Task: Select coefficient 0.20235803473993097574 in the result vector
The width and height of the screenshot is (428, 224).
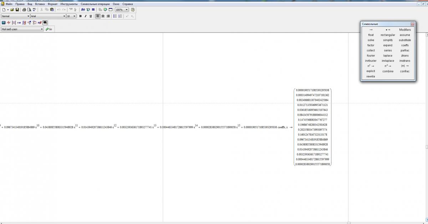Action: (x=312, y=129)
